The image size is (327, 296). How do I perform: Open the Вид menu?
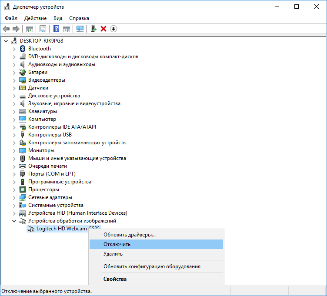(58, 18)
